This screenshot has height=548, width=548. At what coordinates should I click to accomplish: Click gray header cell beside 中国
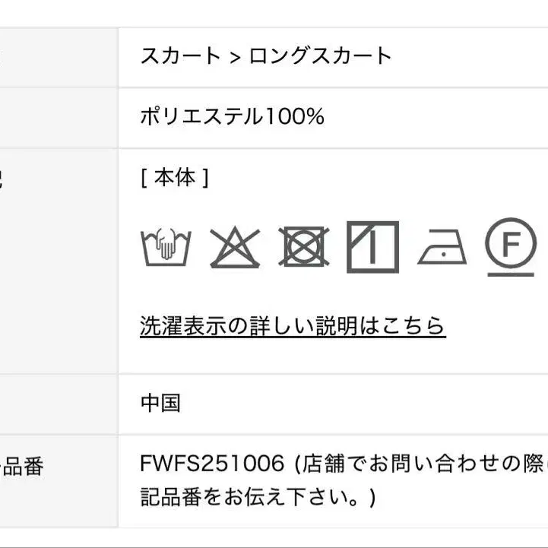tap(59, 404)
